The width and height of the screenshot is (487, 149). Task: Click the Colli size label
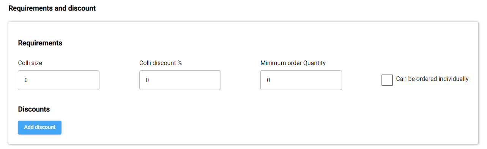30,63
